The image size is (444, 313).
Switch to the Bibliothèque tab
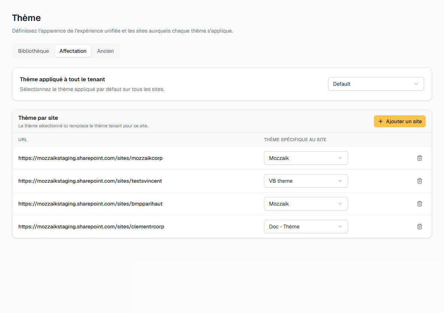[33, 51]
